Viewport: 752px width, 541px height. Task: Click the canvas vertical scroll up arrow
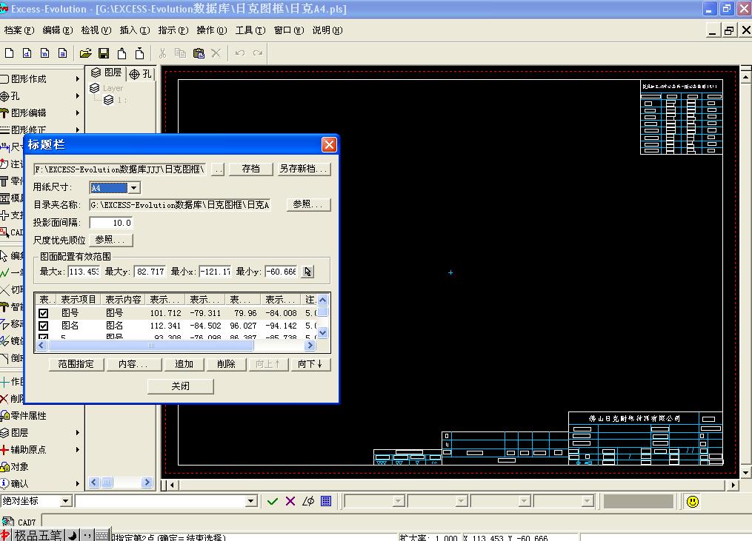[x=745, y=76]
